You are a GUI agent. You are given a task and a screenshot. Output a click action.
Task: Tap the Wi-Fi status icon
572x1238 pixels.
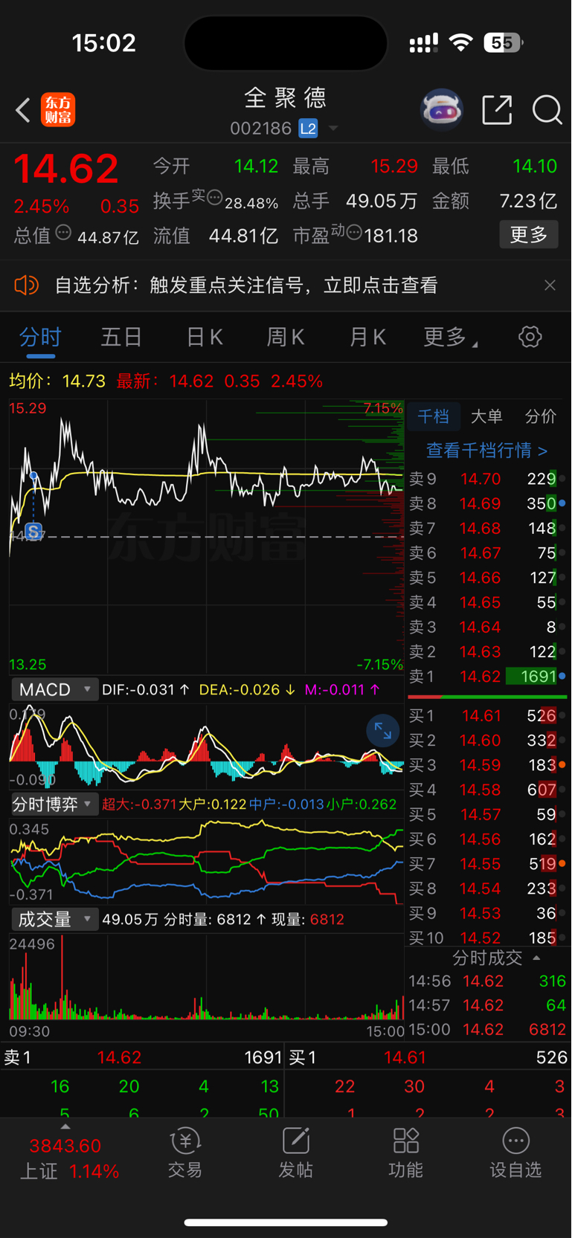point(462,43)
